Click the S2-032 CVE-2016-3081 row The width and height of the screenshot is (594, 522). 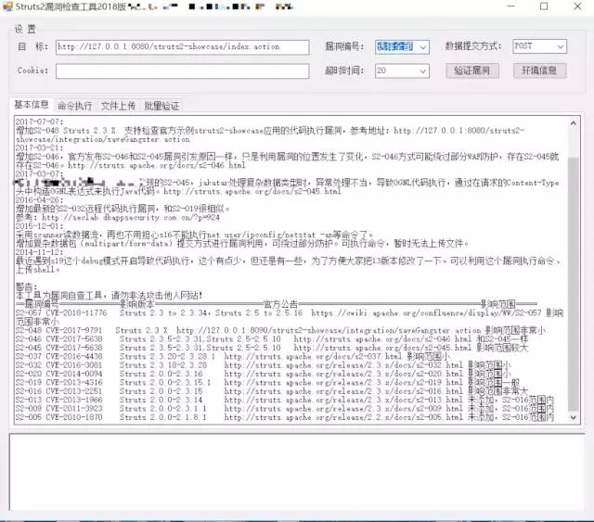263,365
